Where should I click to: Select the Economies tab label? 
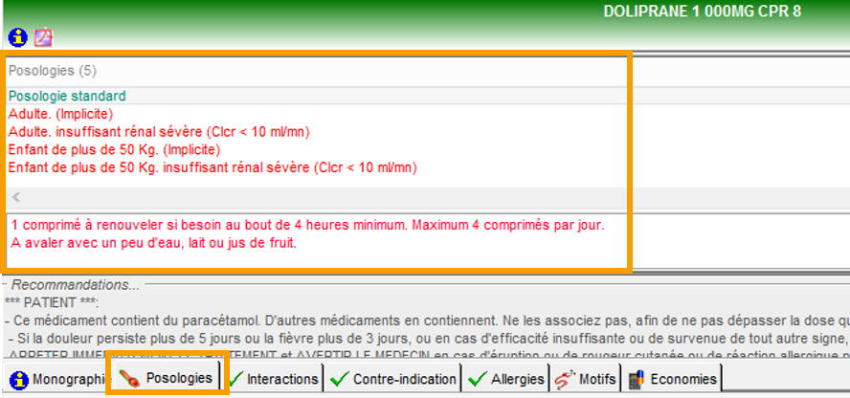coord(682,380)
